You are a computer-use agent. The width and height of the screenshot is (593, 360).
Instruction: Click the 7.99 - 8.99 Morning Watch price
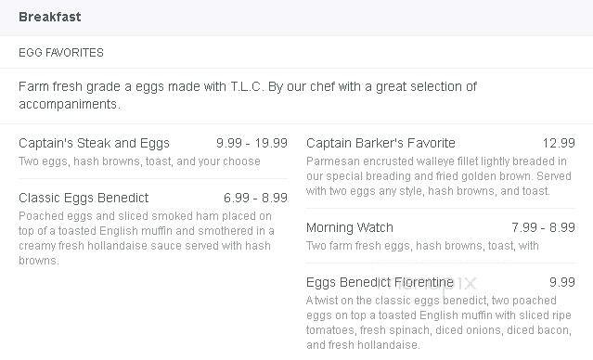pyautogui.click(x=544, y=227)
